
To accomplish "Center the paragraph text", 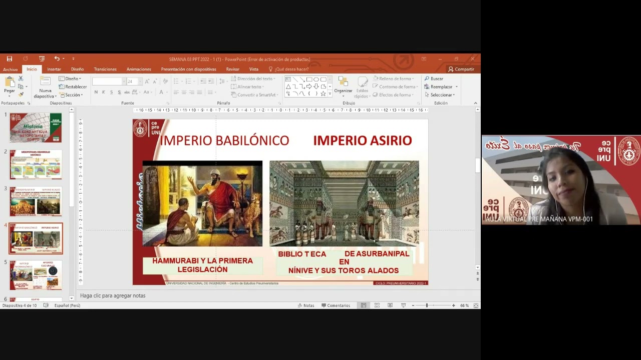I will click(184, 92).
